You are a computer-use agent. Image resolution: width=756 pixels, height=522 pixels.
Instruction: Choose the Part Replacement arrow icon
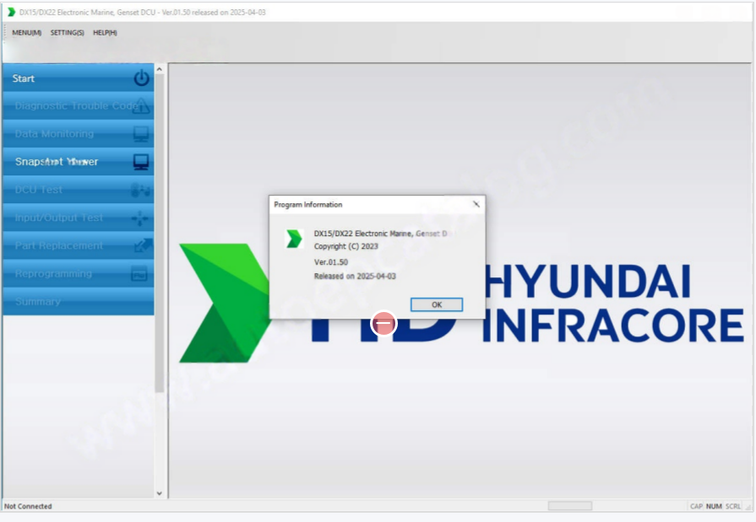tap(141, 246)
